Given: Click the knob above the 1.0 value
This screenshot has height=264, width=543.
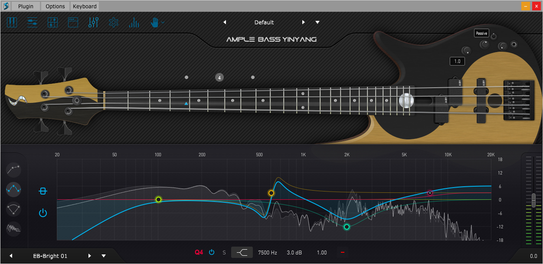Looking at the screenshot, I should click(x=466, y=50).
